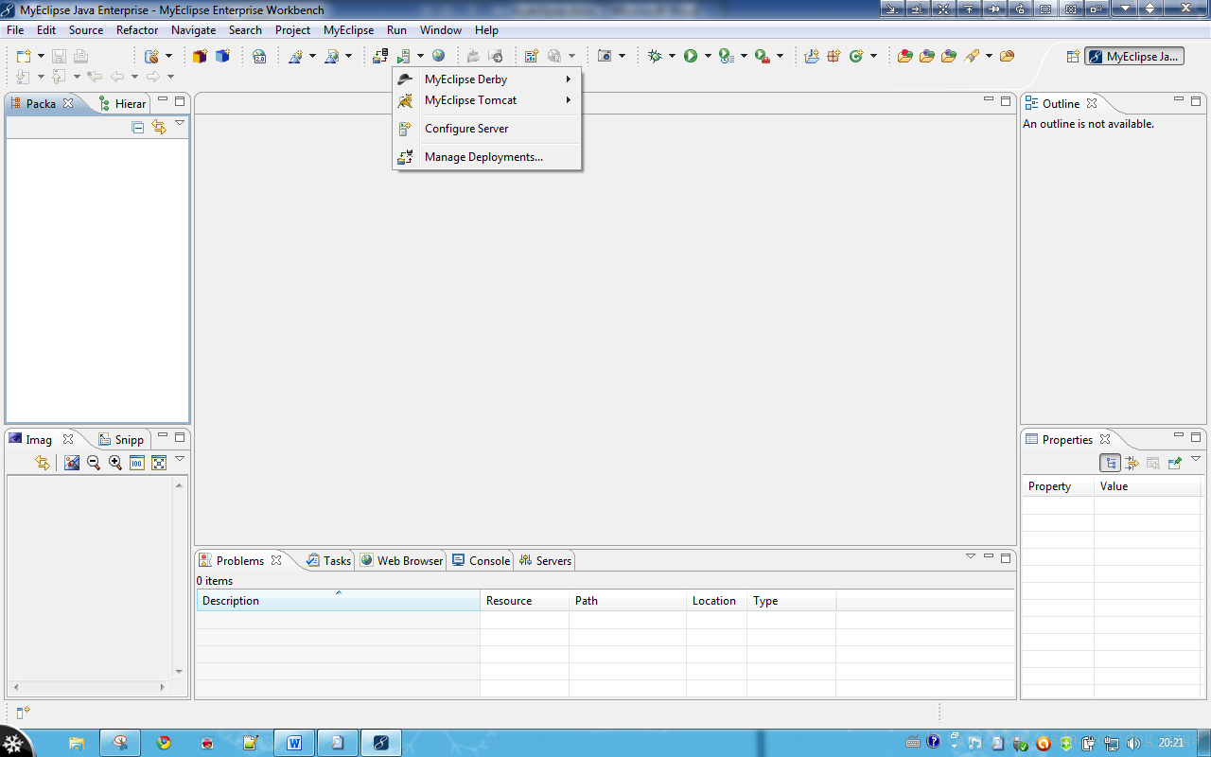Switch to the Snippets tab
Screen dimensions: 1211x757
click(x=122, y=440)
